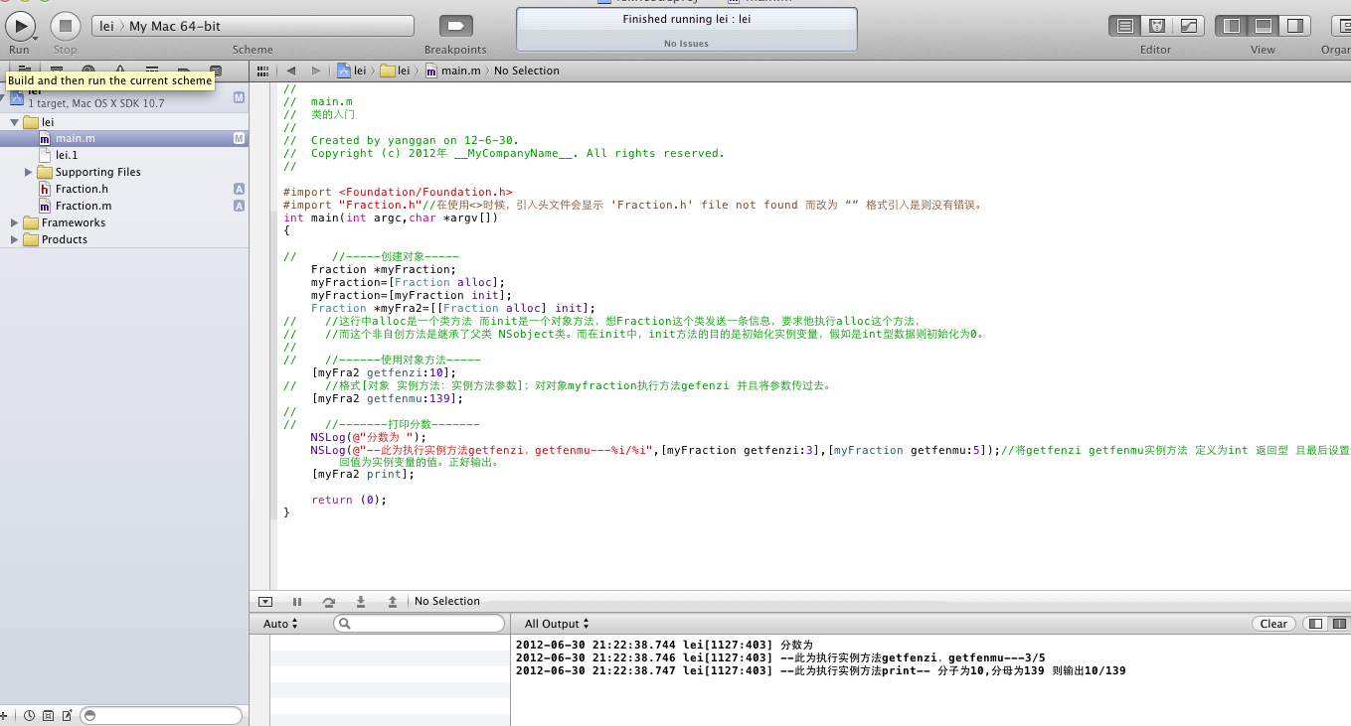Select the lei group folder row

coord(124,122)
